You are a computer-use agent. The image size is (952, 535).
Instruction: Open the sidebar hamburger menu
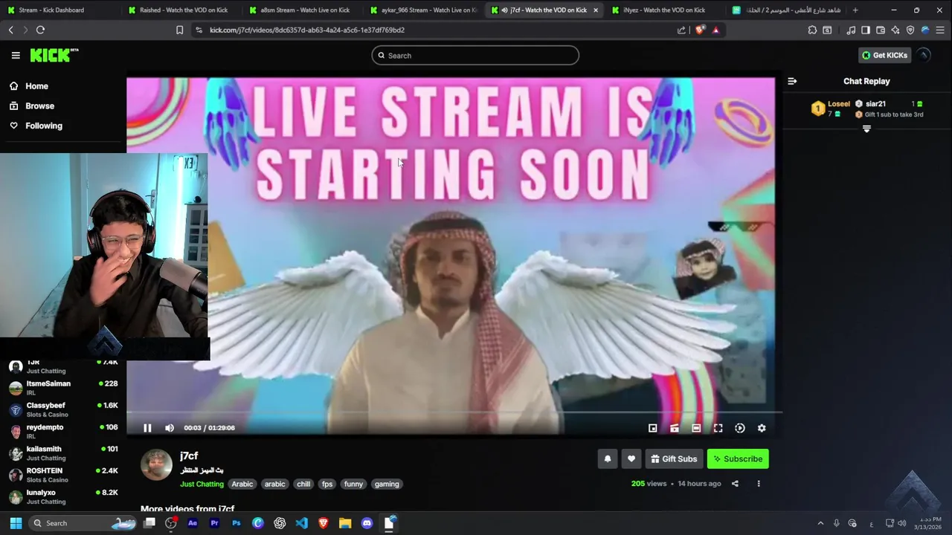(16, 55)
